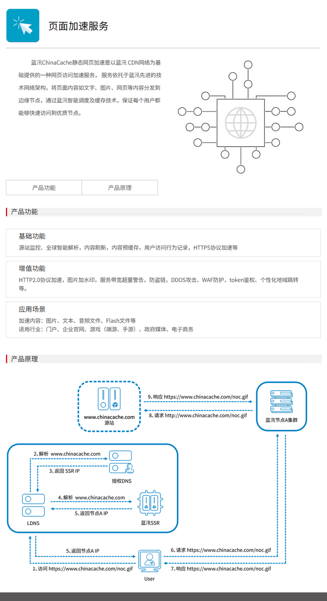Click the globe chip network illustration

241,117
